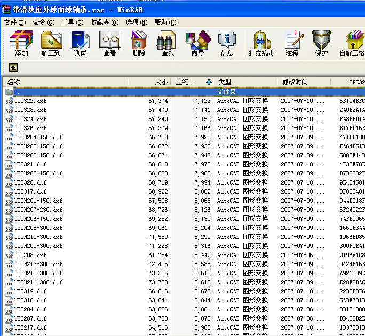Sort by CRC32 column header

tap(348, 82)
